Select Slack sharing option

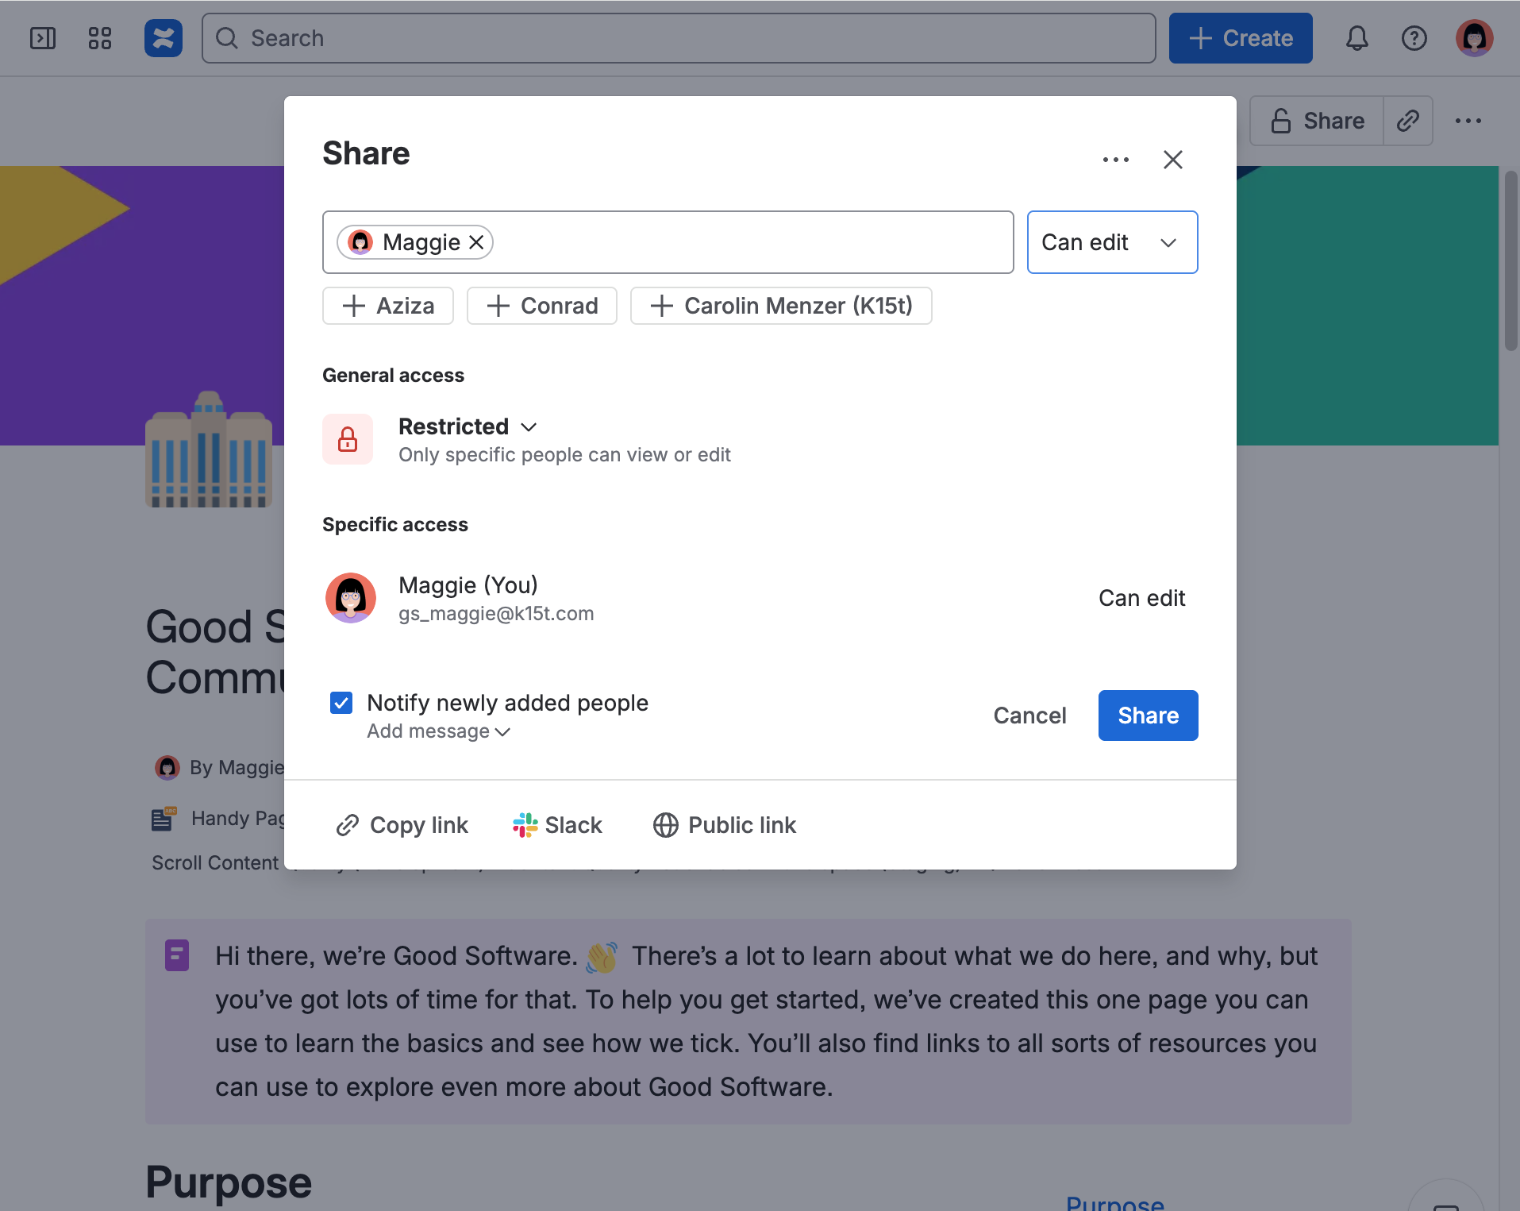click(x=558, y=825)
